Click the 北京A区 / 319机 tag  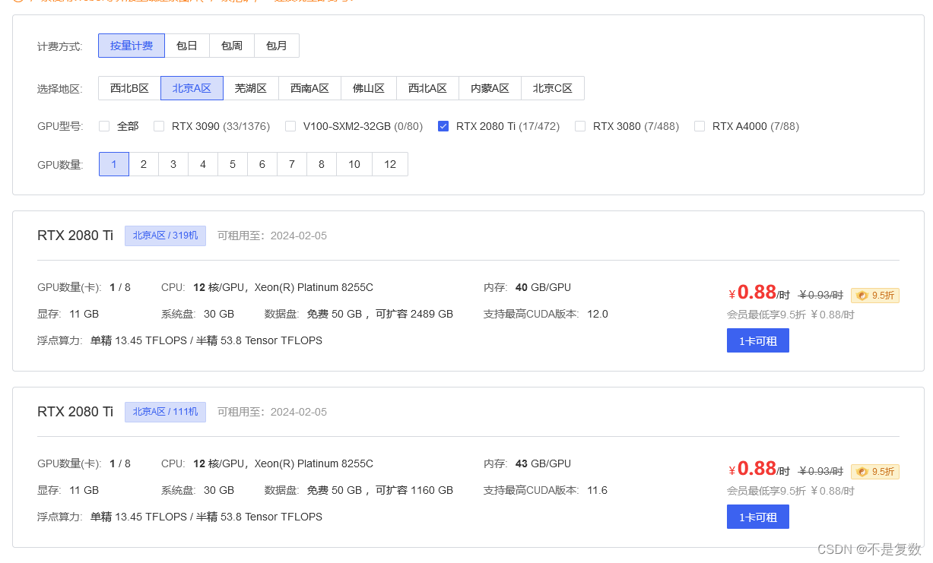[165, 236]
